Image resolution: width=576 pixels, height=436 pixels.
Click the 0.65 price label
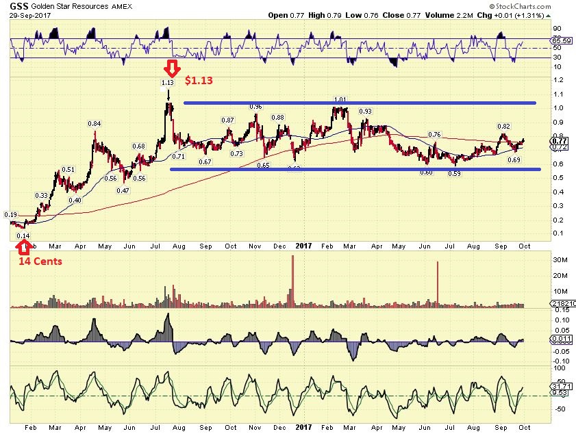pos(264,166)
